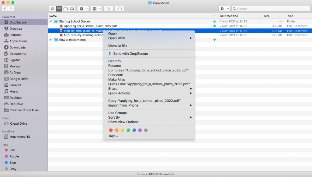Image resolution: width=312 pixels, height=177 pixels.
Task: Choose Rename in context menu
Action: [x=149, y=66]
